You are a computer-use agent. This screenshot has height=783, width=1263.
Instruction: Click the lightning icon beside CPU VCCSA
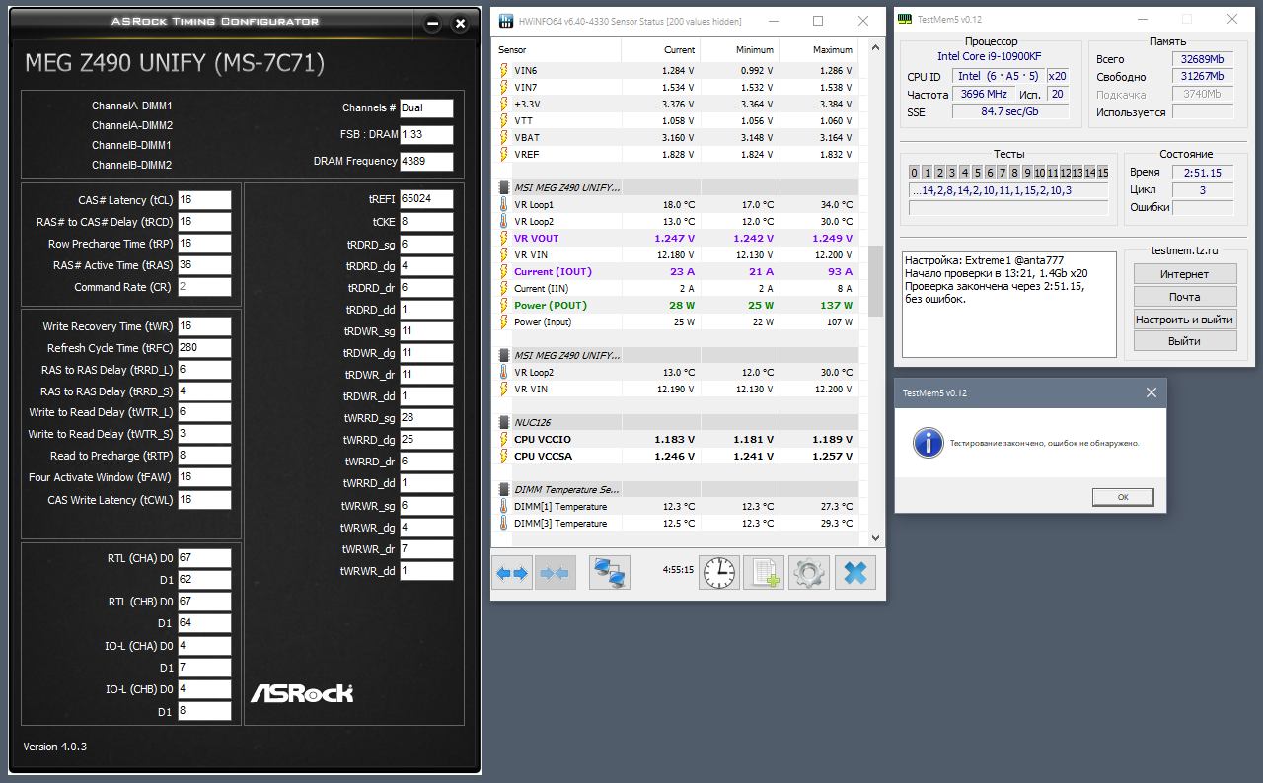[504, 457]
